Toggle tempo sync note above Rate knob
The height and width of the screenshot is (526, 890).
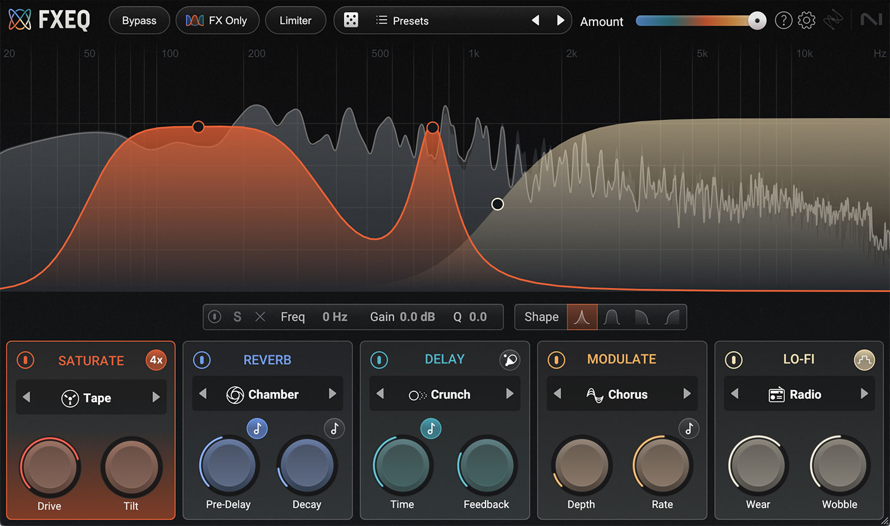coord(689,429)
